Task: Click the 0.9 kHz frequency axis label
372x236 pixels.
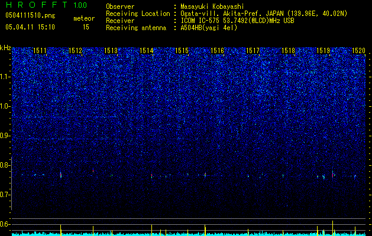Action: 5,136
